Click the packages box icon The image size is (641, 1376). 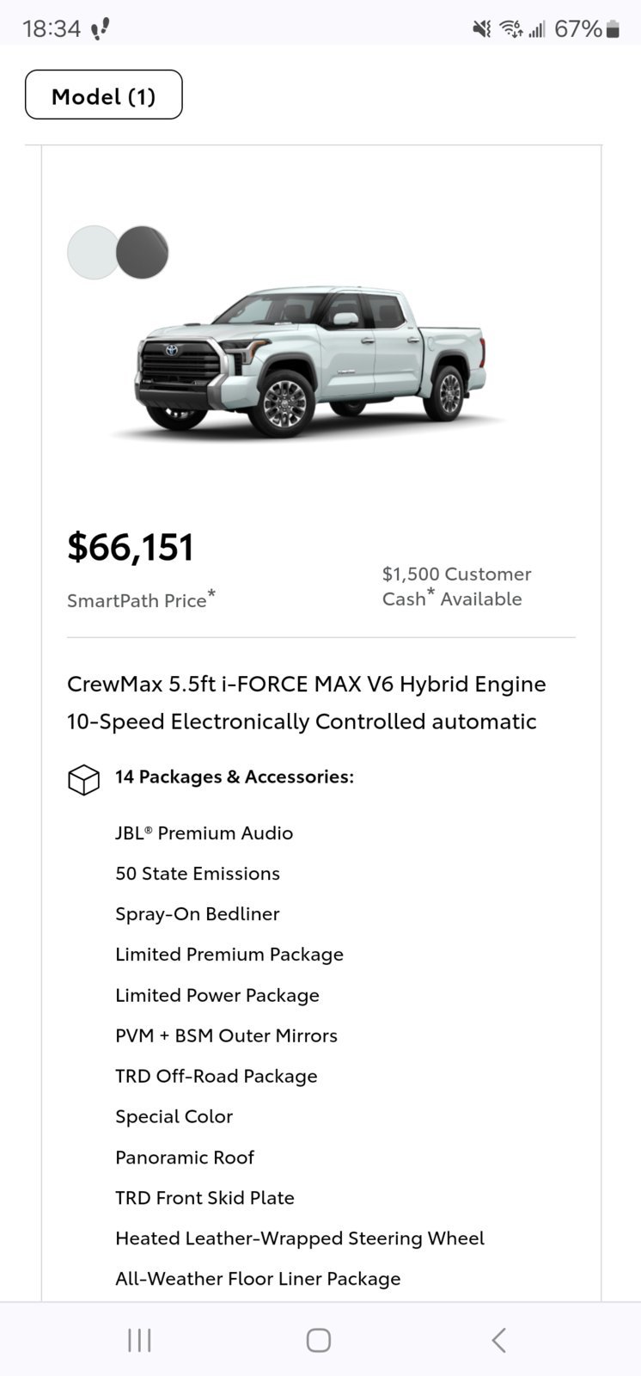coord(83,779)
